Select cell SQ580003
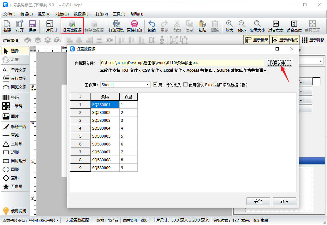The image size is (327, 225). pyautogui.click(x=105, y=120)
